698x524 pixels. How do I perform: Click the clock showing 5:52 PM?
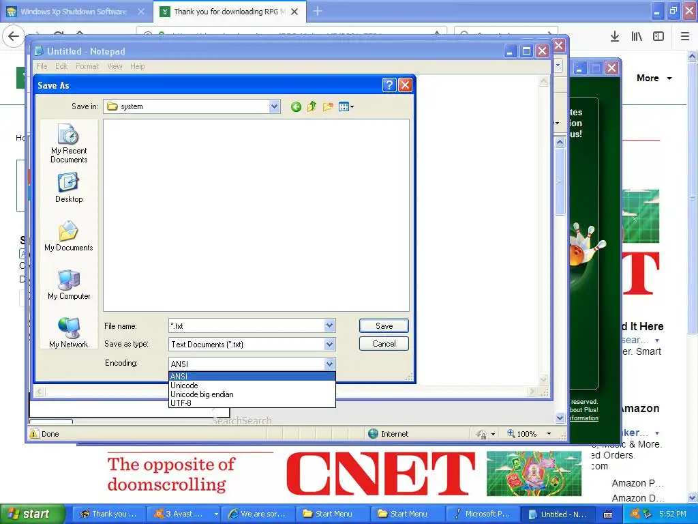click(x=672, y=514)
